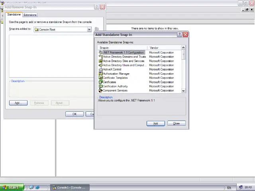Viewport: 255px width, 191px height.
Task: Click the snap-in list scrollbar thumb
Action: point(183,55)
